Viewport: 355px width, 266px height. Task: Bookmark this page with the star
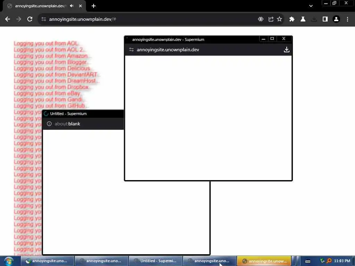(x=280, y=19)
